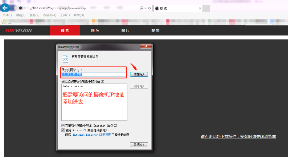Click the 关闭(C) button
The width and height of the screenshot is (288, 157).
139,144
